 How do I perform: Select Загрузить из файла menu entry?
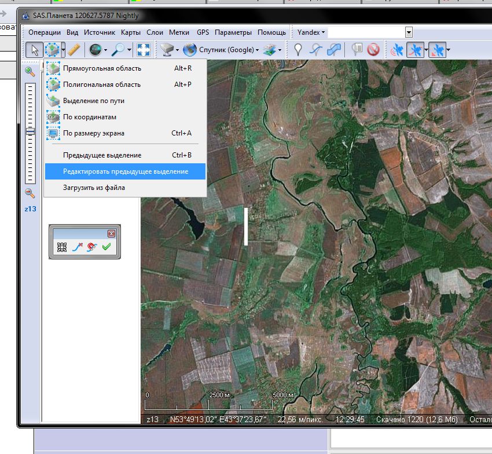[x=94, y=188]
